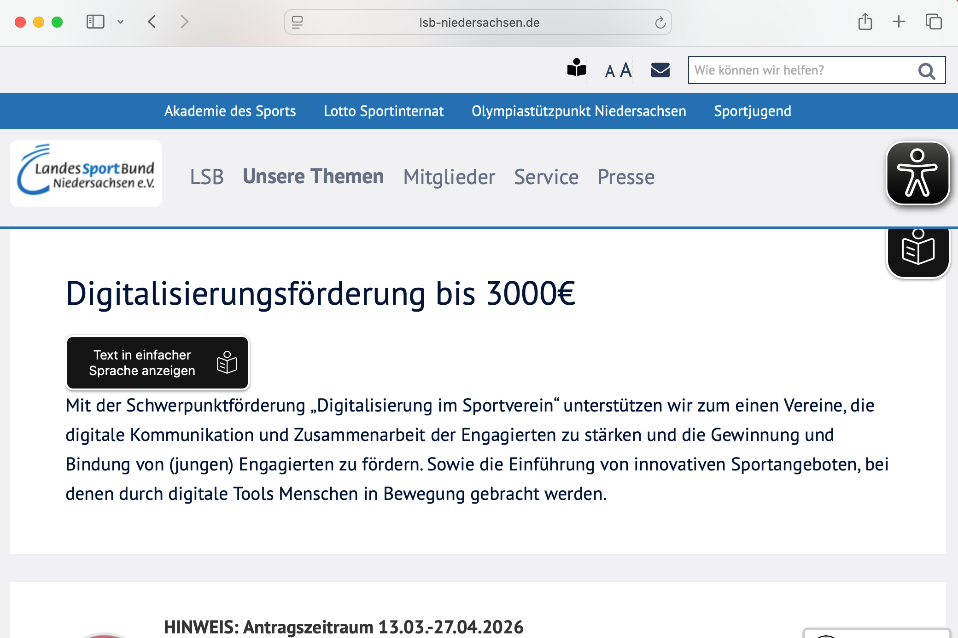Open the 'Unsere Themen' menu
Viewport: 958px width, 638px height.
(313, 177)
